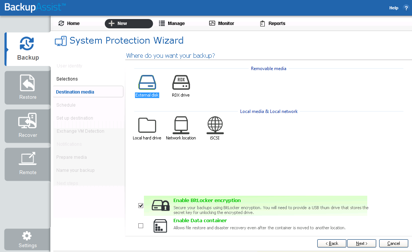Open the Remote sidebar section
Image resolution: width=412 pixels, height=252 pixels.
point(28,164)
